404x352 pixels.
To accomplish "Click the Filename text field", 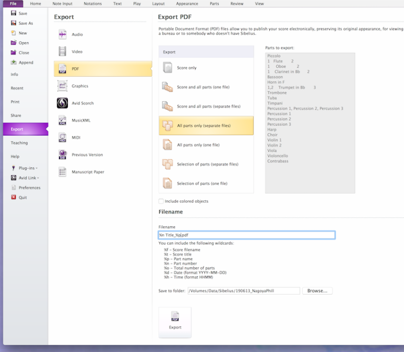I will (x=247, y=235).
